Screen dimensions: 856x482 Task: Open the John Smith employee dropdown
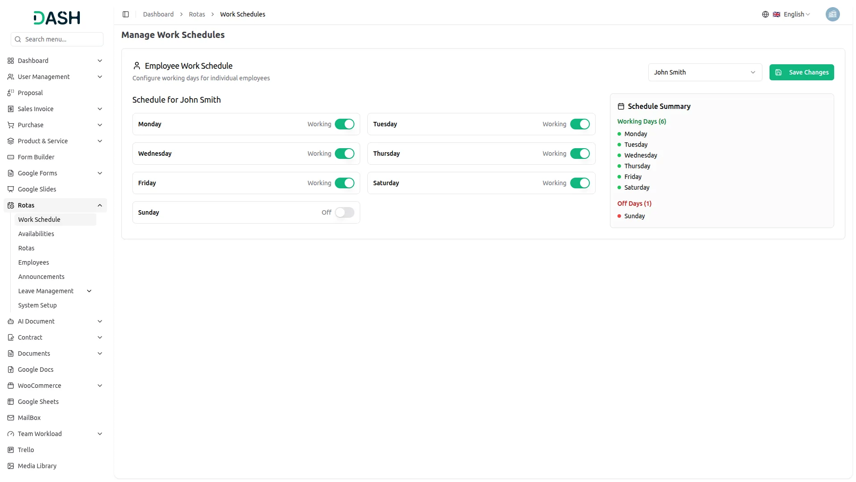click(704, 72)
